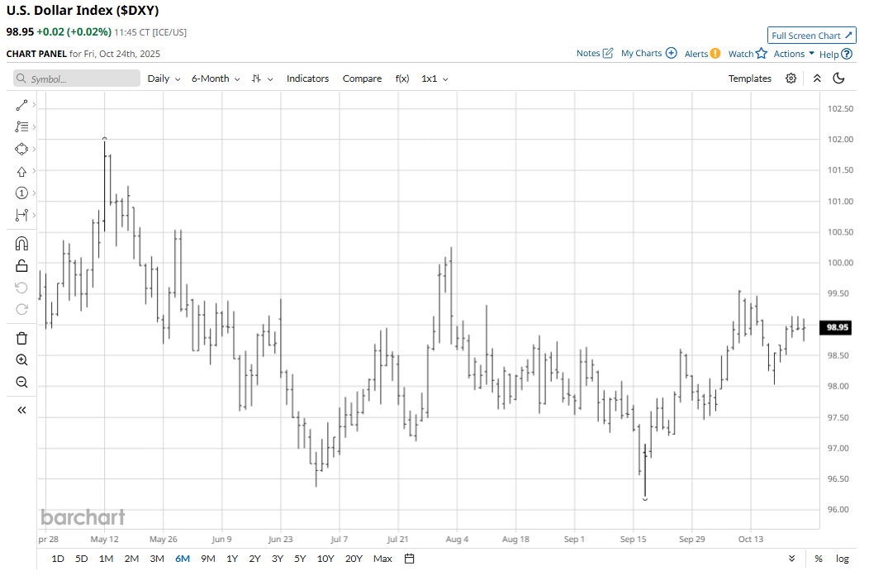This screenshot has height=576, width=869.
Task: Select the 9M time range
Action: [208, 559]
